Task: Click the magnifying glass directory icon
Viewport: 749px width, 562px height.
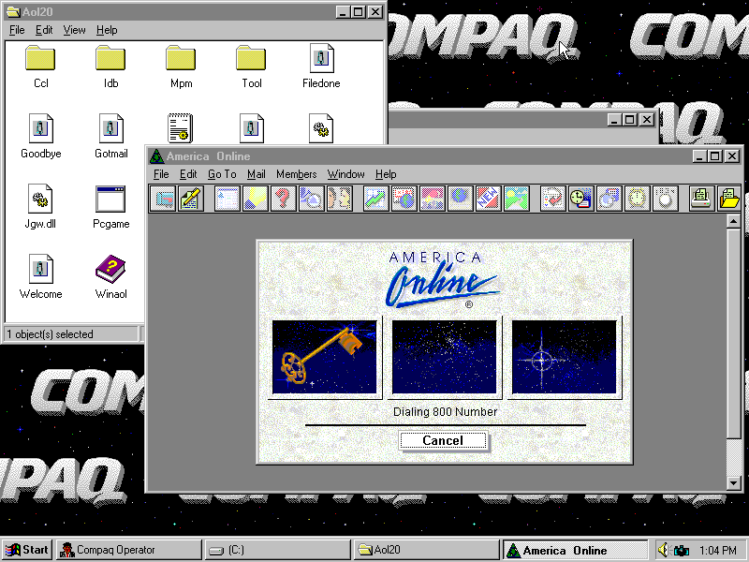Action: (311, 199)
